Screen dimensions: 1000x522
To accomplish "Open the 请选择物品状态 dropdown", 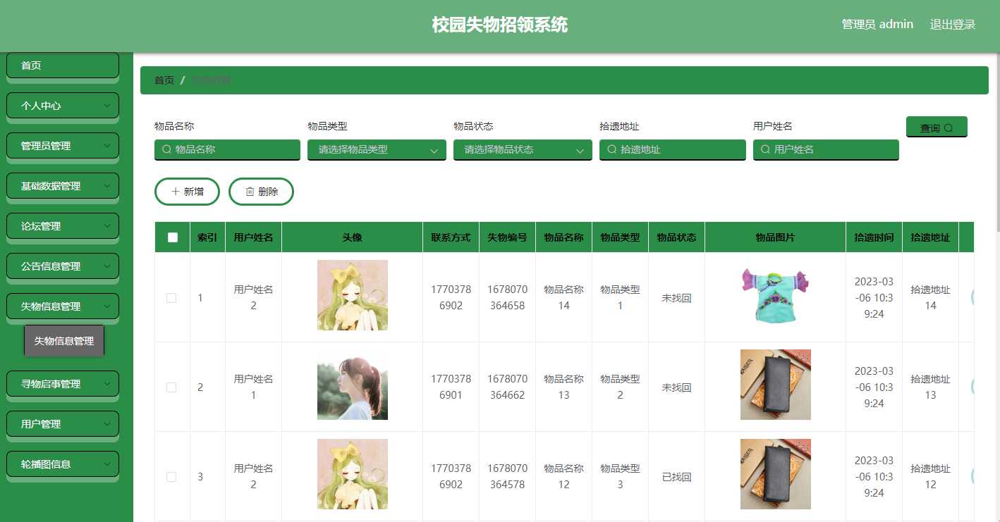I will coord(522,149).
